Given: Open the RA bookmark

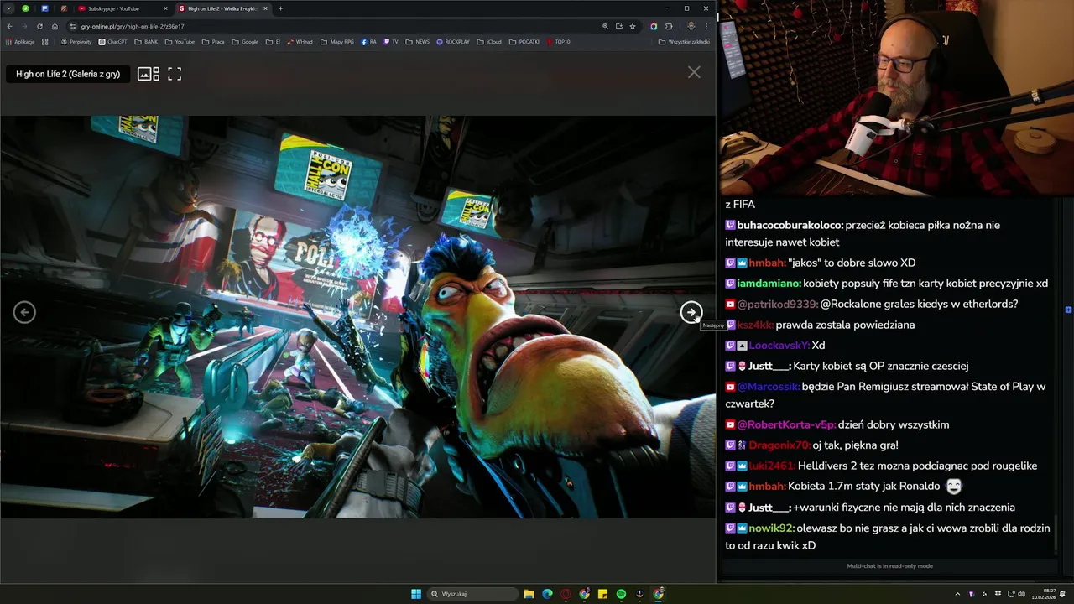Looking at the screenshot, I should [x=368, y=41].
